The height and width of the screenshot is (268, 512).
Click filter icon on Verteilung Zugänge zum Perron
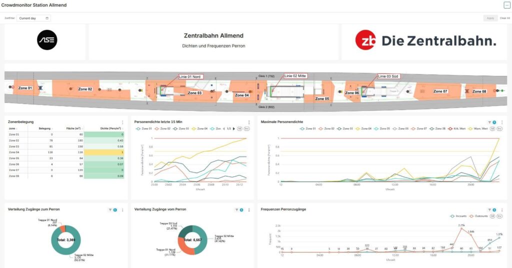(x=109, y=210)
